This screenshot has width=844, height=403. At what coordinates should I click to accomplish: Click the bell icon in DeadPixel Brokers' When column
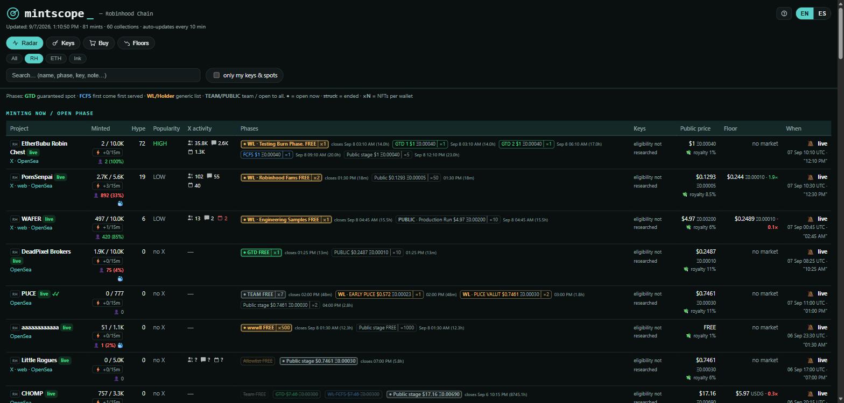pos(810,251)
